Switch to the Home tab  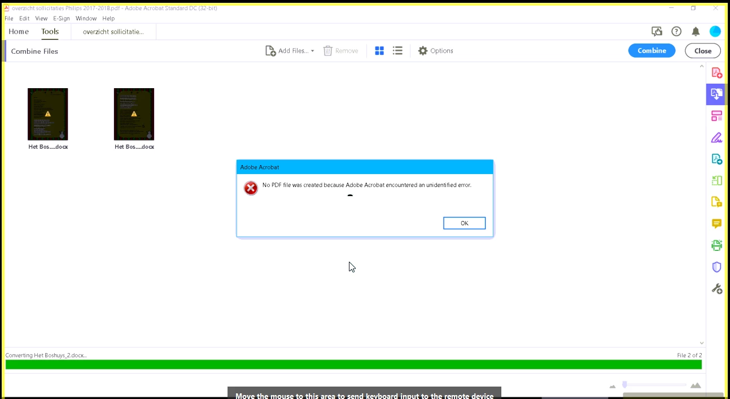pyautogui.click(x=19, y=32)
